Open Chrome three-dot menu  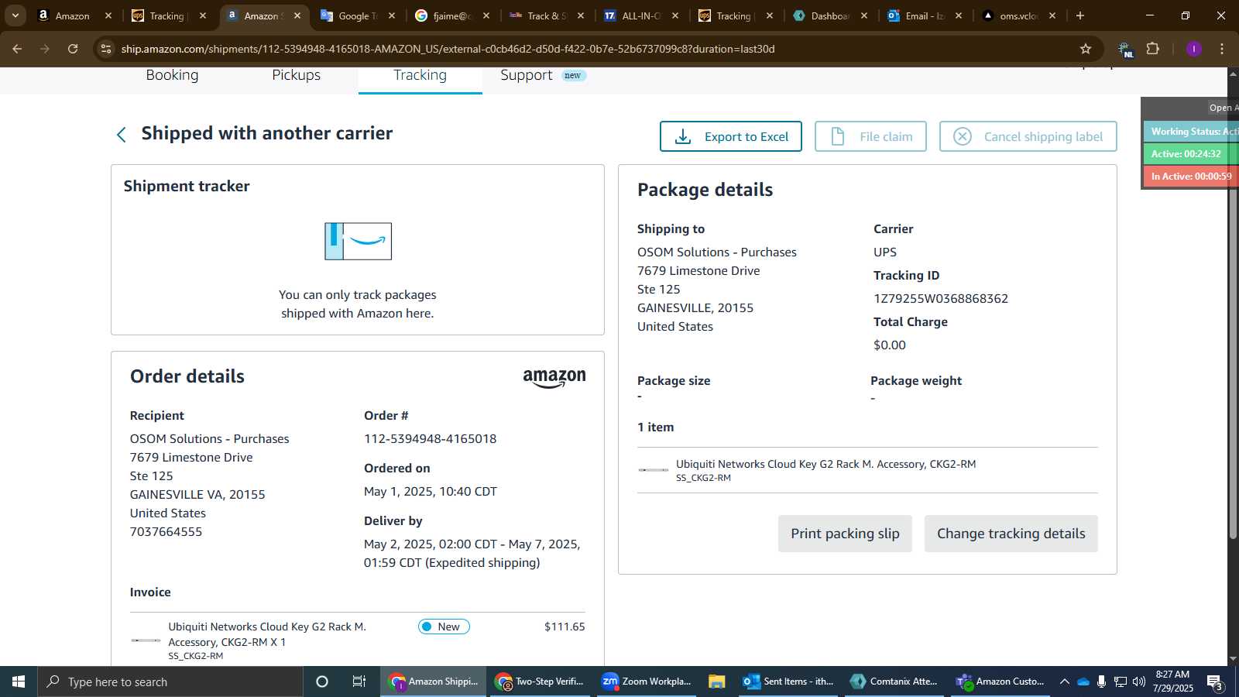pyautogui.click(x=1222, y=49)
